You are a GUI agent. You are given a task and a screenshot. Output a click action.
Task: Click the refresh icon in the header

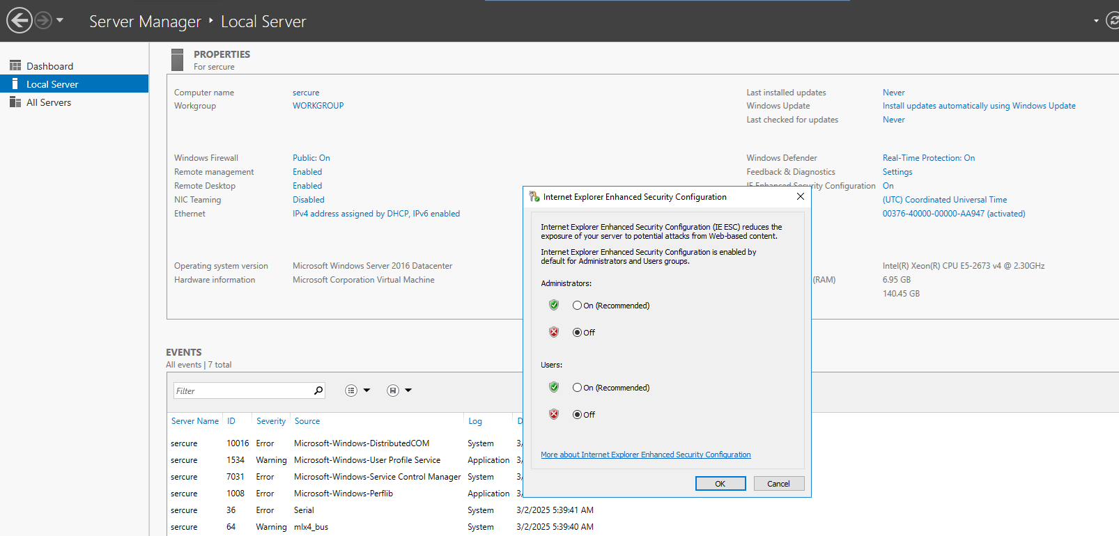(x=1112, y=21)
